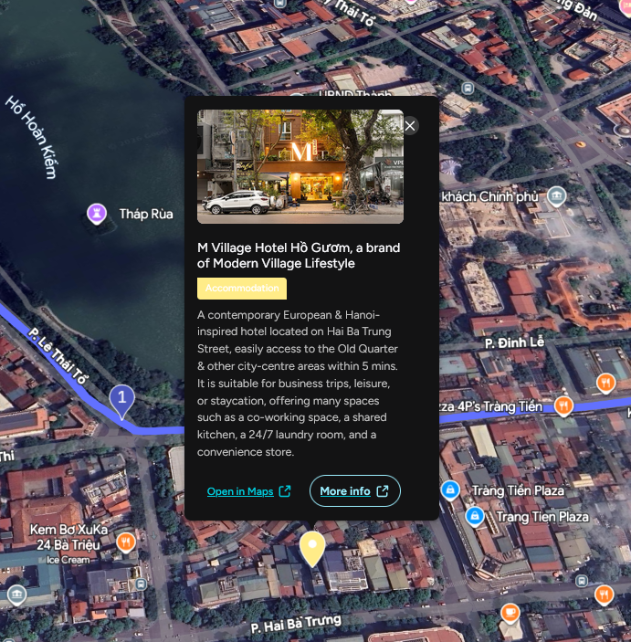The image size is (631, 642).
Task: Select the lower Trang Tien Plaza shopping pin
Action: 475,517
